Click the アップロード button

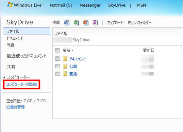coord(115,22)
